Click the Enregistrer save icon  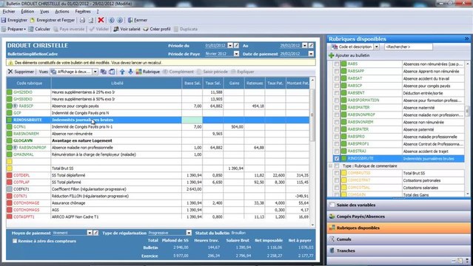pos(4,20)
